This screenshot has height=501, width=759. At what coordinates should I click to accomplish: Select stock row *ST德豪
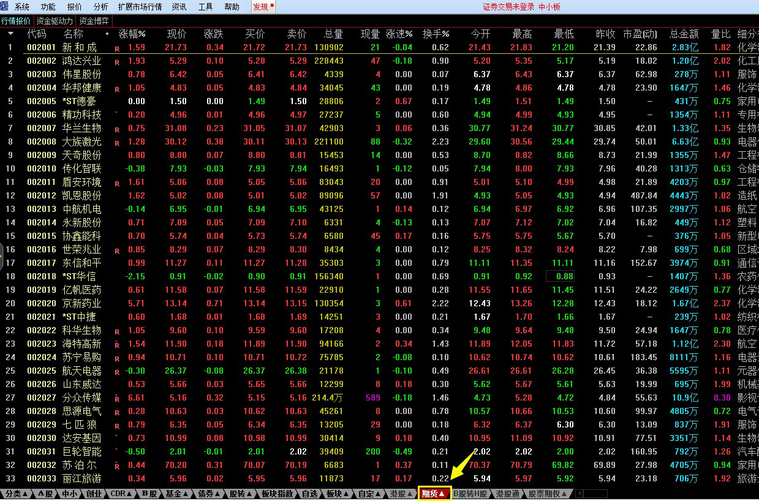(x=79, y=101)
